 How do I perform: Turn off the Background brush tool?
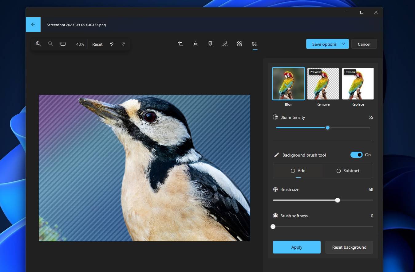(x=356, y=155)
